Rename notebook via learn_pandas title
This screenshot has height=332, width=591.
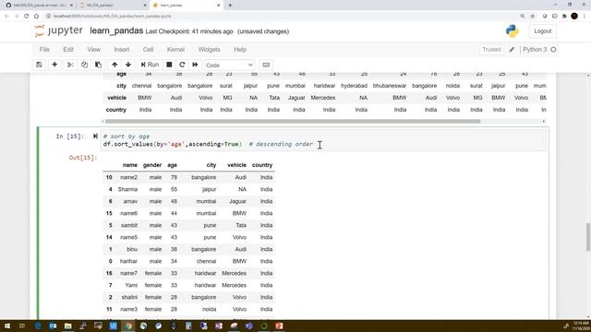[116, 30]
